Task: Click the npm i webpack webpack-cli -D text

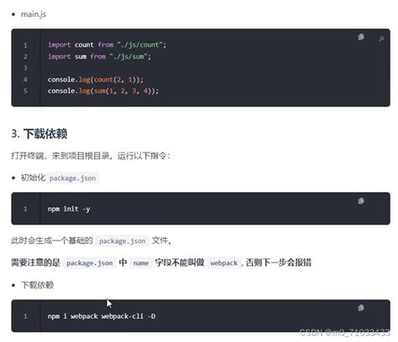Action: 102,316
